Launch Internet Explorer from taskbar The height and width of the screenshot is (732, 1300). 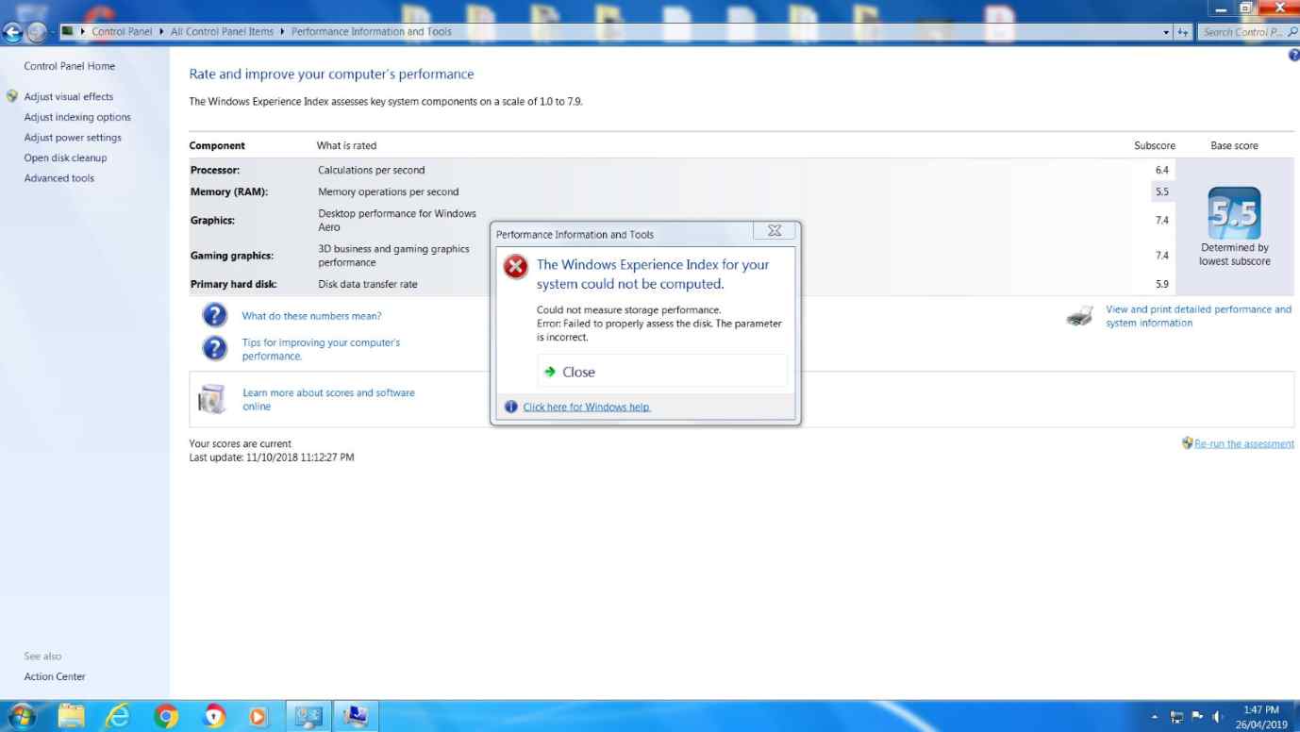(x=117, y=717)
